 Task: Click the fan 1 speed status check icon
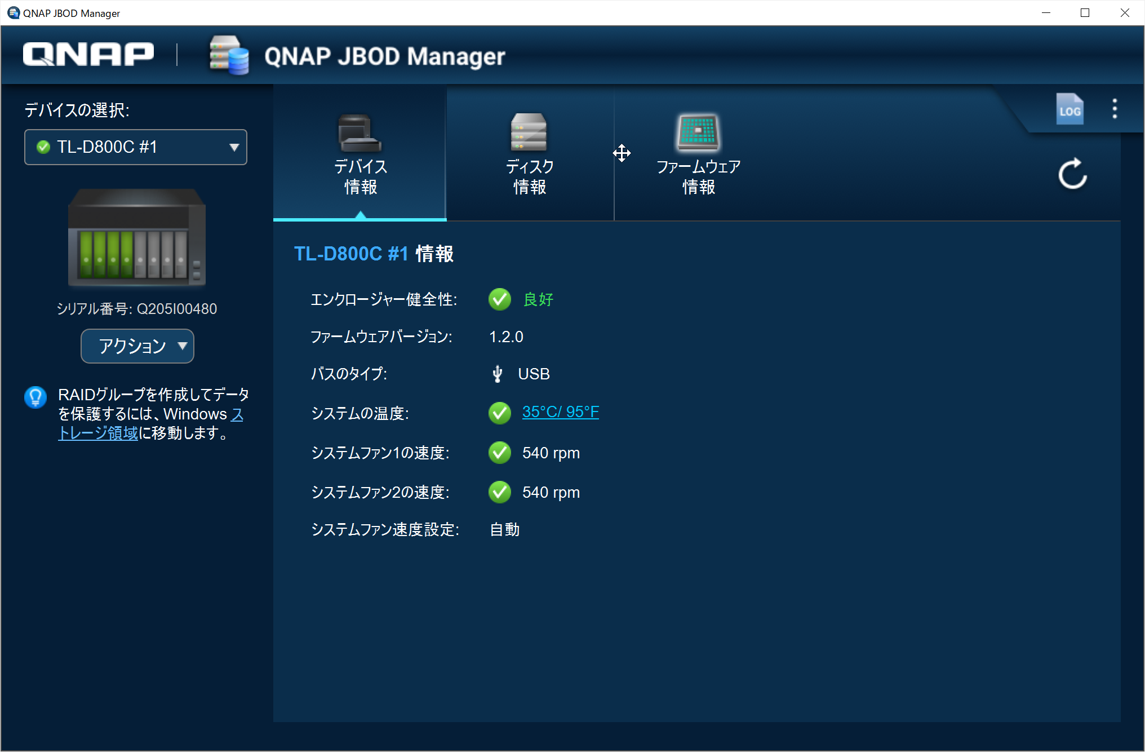coord(499,453)
